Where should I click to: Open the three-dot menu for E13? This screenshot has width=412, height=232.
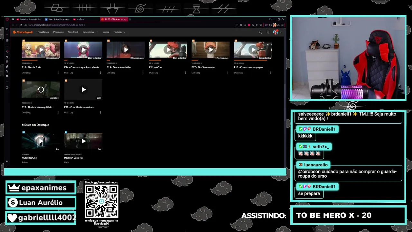click(58, 73)
